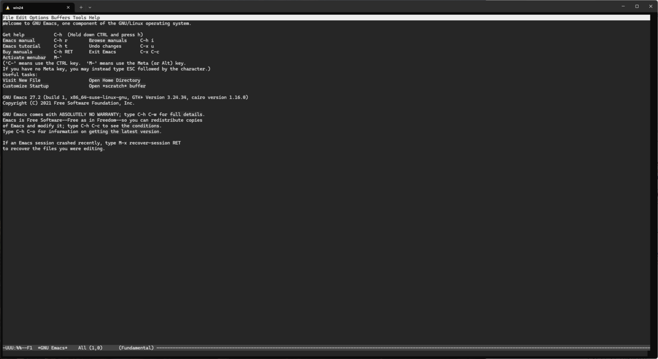658x359 pixels.
Task: Click the 'GNU Emacs 27.2' version line
Action: [x=126, y=98]
